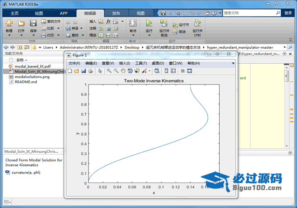Run the script with 运行
The image size is (297, 208).
pyautogui.click(x=149, y=23)
